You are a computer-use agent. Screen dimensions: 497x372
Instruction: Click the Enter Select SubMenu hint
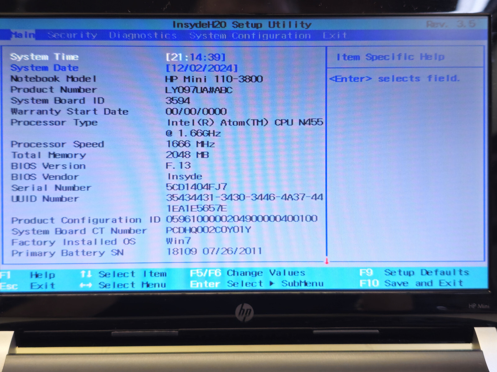257,284
